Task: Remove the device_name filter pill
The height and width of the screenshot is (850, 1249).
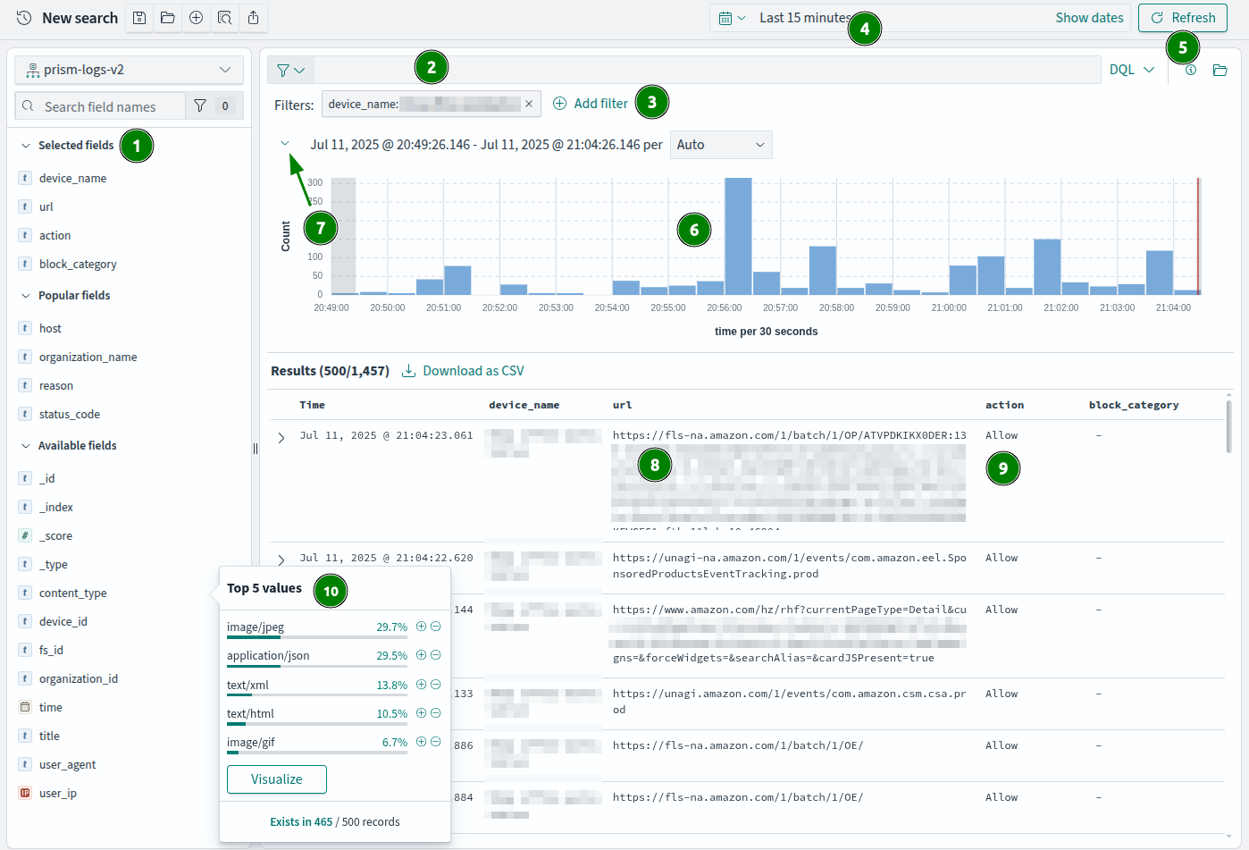Action: click(529, 105)
